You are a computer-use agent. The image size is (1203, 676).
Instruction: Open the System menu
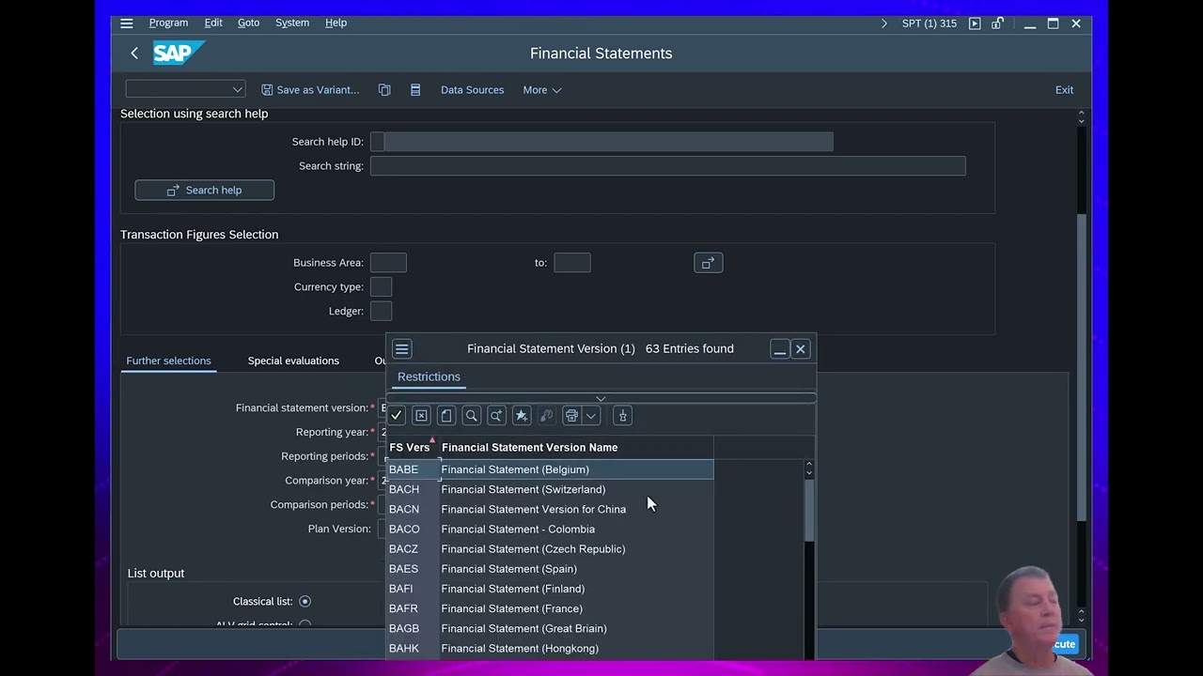[x=292, y=23]
